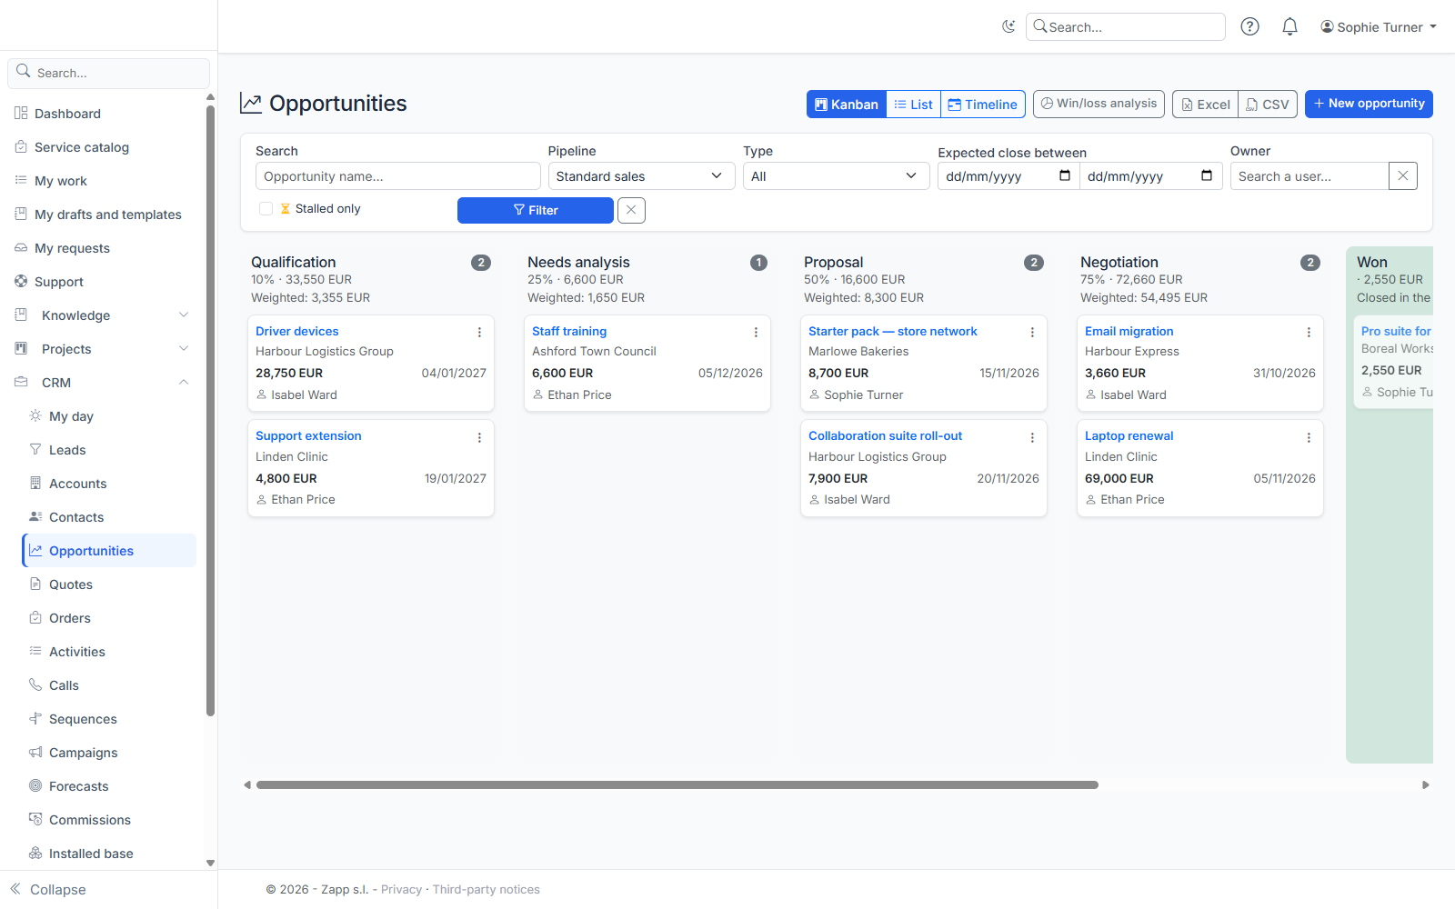This screenshot has width=1455, height=909.
Task: Click the Owner search a user field
Action: pos(1309,176)
